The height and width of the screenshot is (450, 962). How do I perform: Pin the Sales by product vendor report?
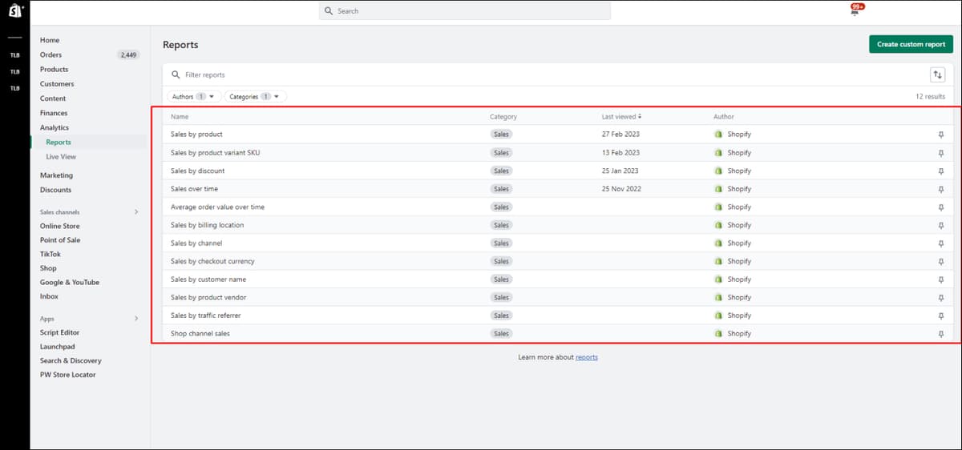[x=940, y=297]
